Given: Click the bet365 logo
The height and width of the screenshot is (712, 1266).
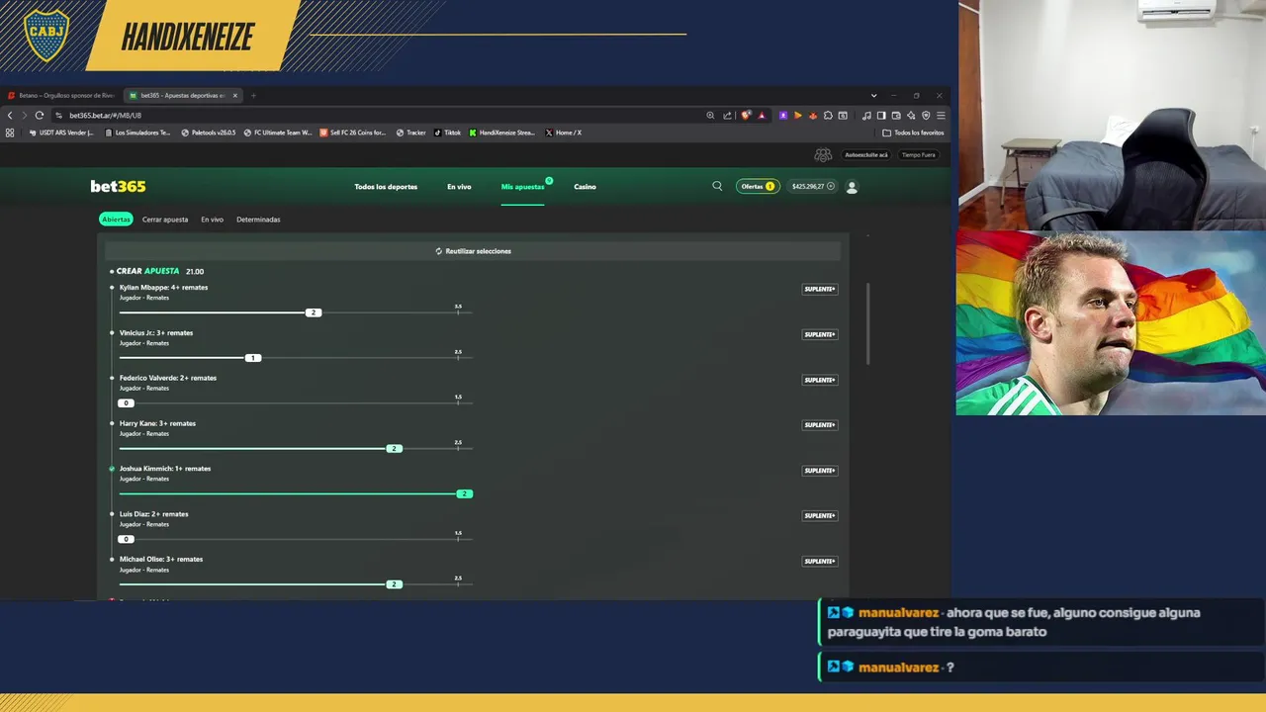Looking at the screenshot, I should coord(118,186).
